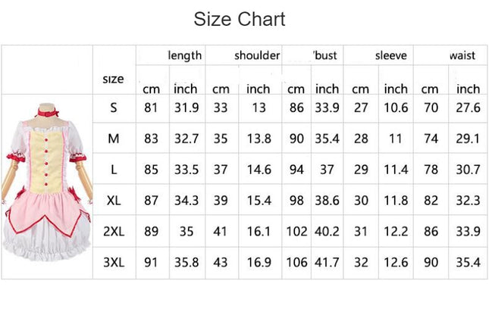The image size is (489, 318).
Task: Click the sleeve column header
Action: tap(390, 55)
